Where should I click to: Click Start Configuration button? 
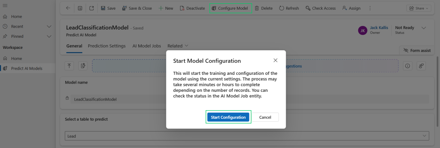coord(228,117)
